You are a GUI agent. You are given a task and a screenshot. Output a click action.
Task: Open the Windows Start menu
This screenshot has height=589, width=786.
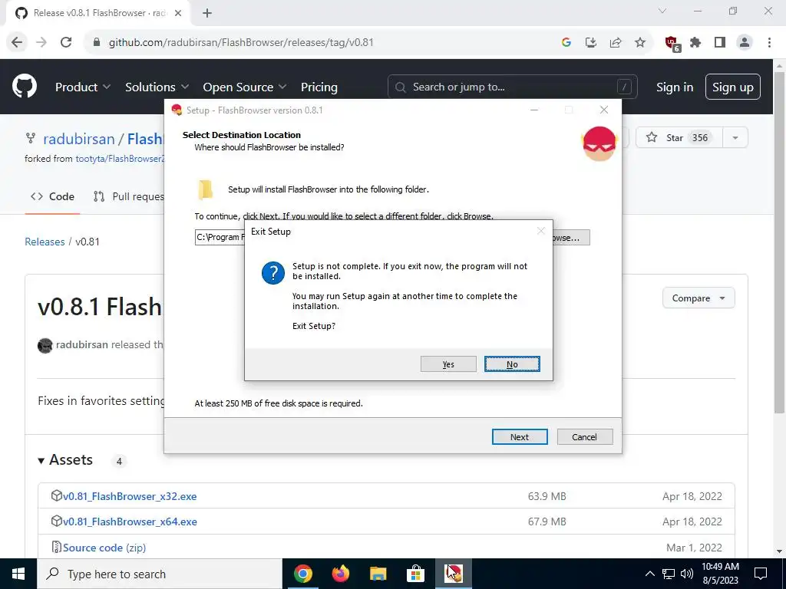pos(18,574)
